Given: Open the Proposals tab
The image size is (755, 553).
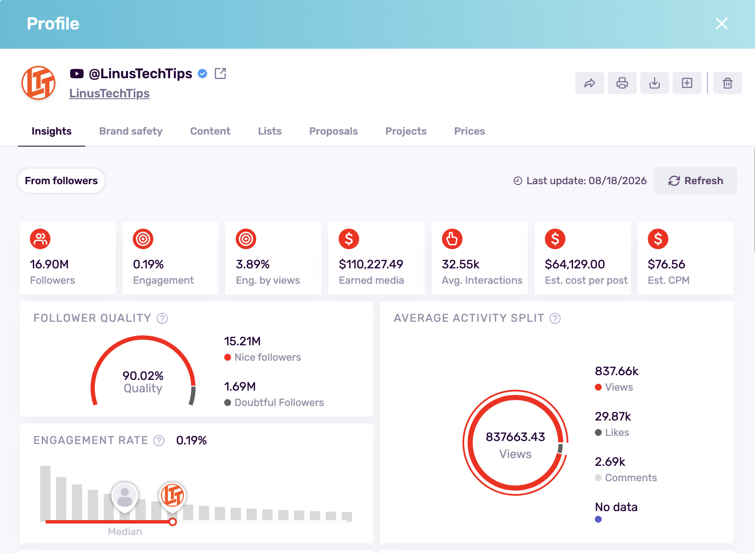Looking at the screenshot, I should click(334, 131).
